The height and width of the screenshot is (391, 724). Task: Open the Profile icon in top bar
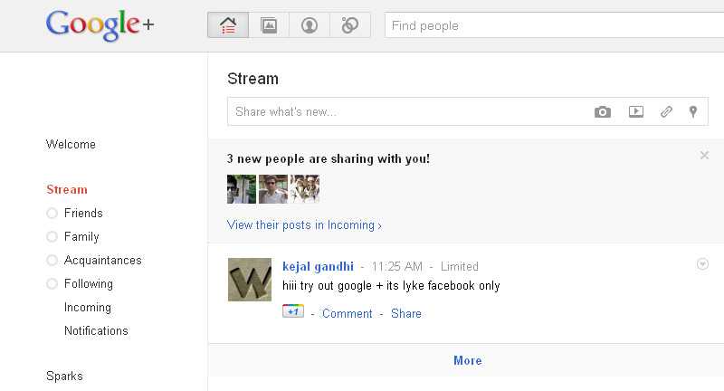pos(310,25)
